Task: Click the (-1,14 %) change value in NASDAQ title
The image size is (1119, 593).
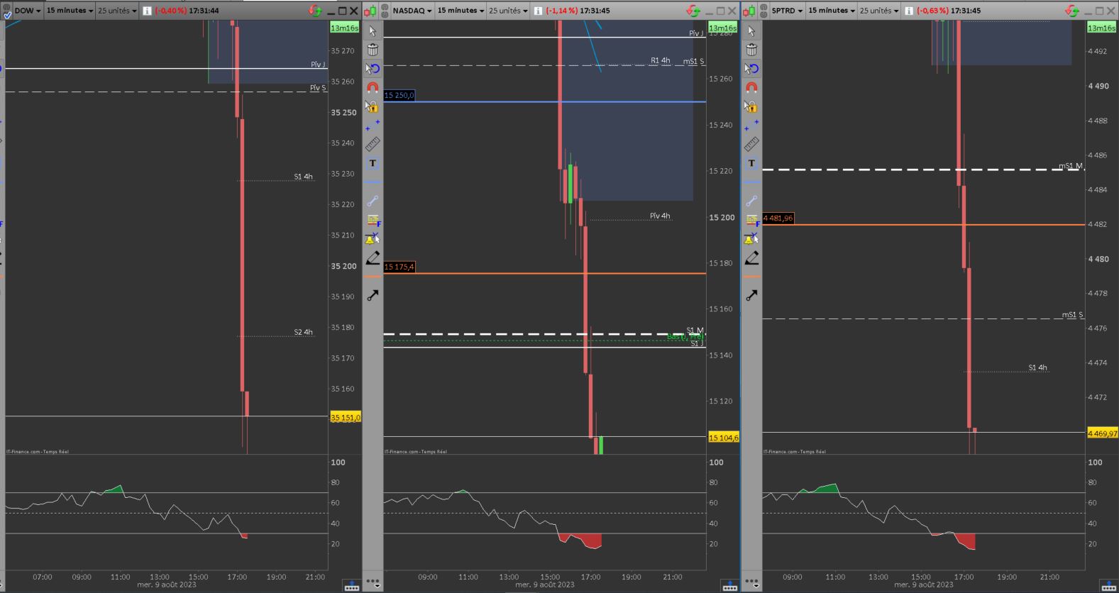Action: pos(561,11)
